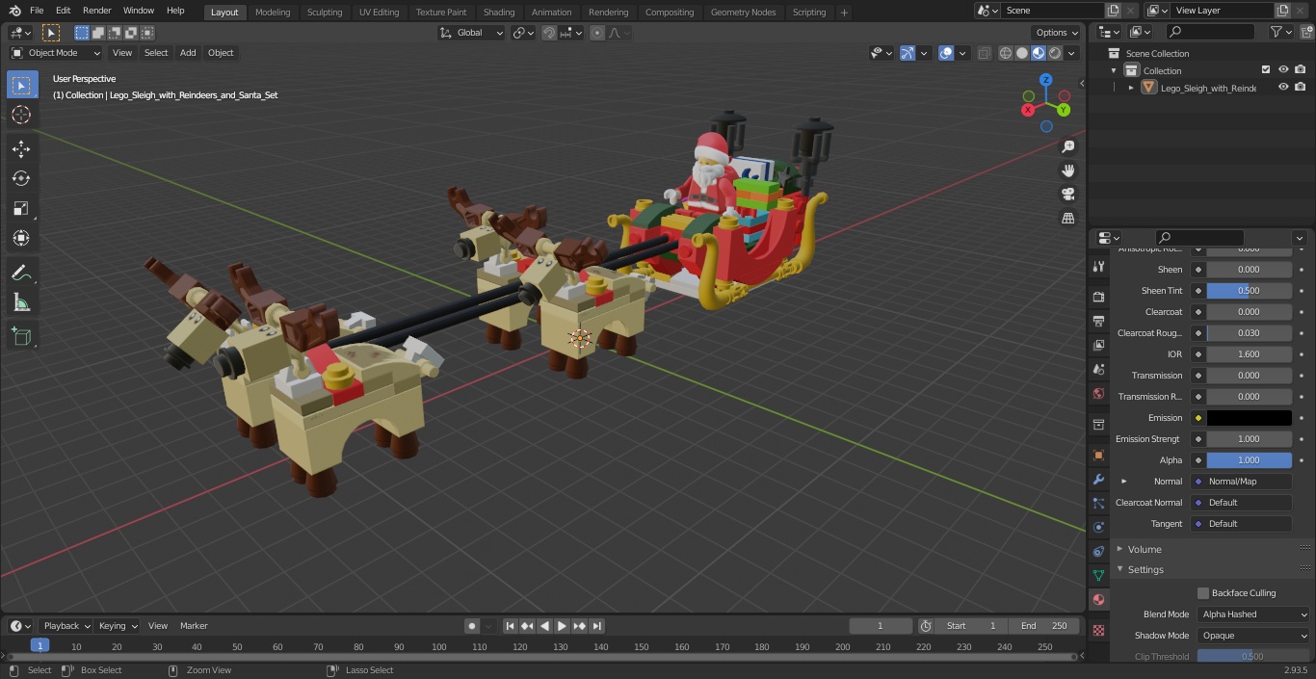Viewport: 1316px width, 679px height.
Task: Open the Object Data properties tab icon
Action: tap(1098, 575)
